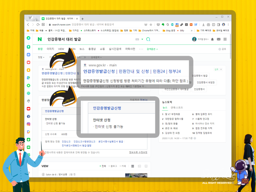
Task: Click the browser profile avatar icon
Action: (224, 25)
